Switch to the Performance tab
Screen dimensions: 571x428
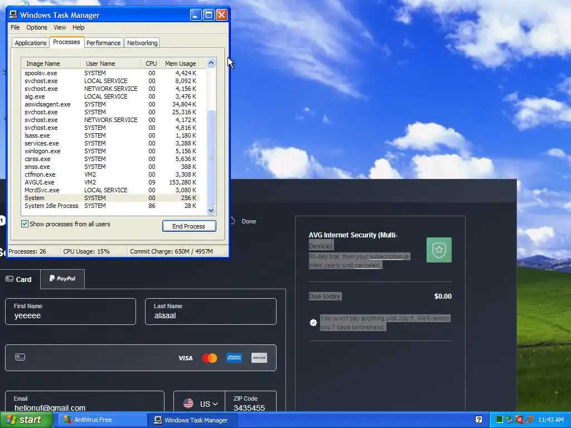click(103, 43)
